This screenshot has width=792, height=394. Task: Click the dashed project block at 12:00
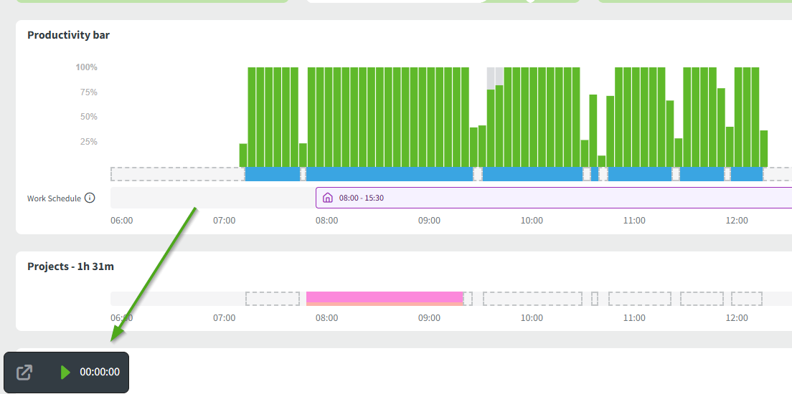point(746,299)
